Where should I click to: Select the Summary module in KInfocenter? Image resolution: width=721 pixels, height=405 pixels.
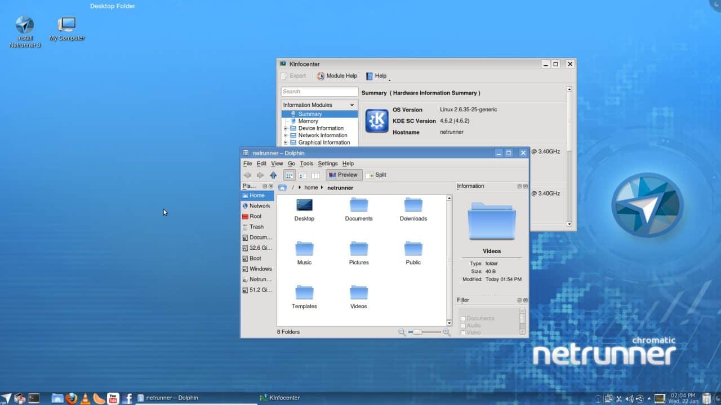click(310, 114)
